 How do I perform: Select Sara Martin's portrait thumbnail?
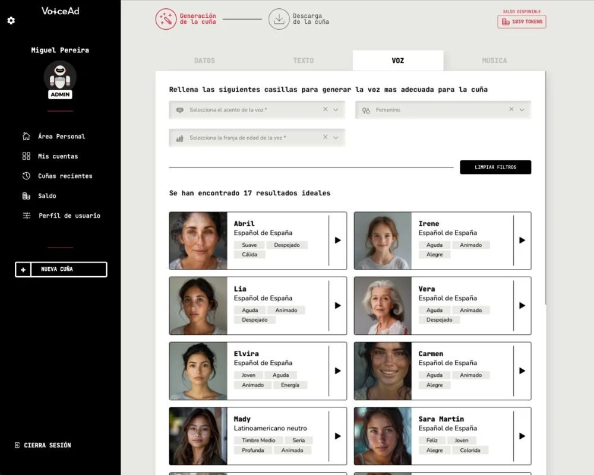pos(383,436)
